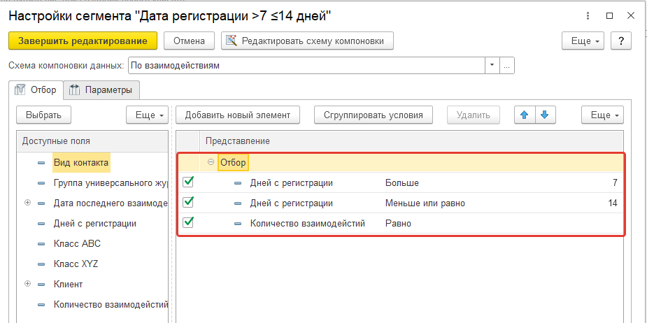Click the Отмена button
647x323 pixels.
(x=189, y=41)
